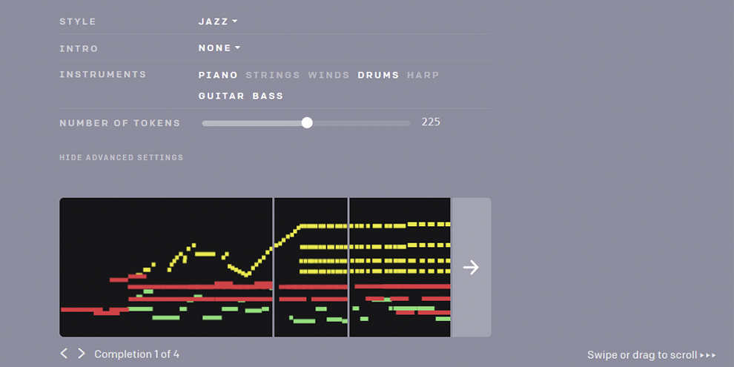Open the None intro dropdown
This screenshot has height=367, width=734.
[219, 47]
